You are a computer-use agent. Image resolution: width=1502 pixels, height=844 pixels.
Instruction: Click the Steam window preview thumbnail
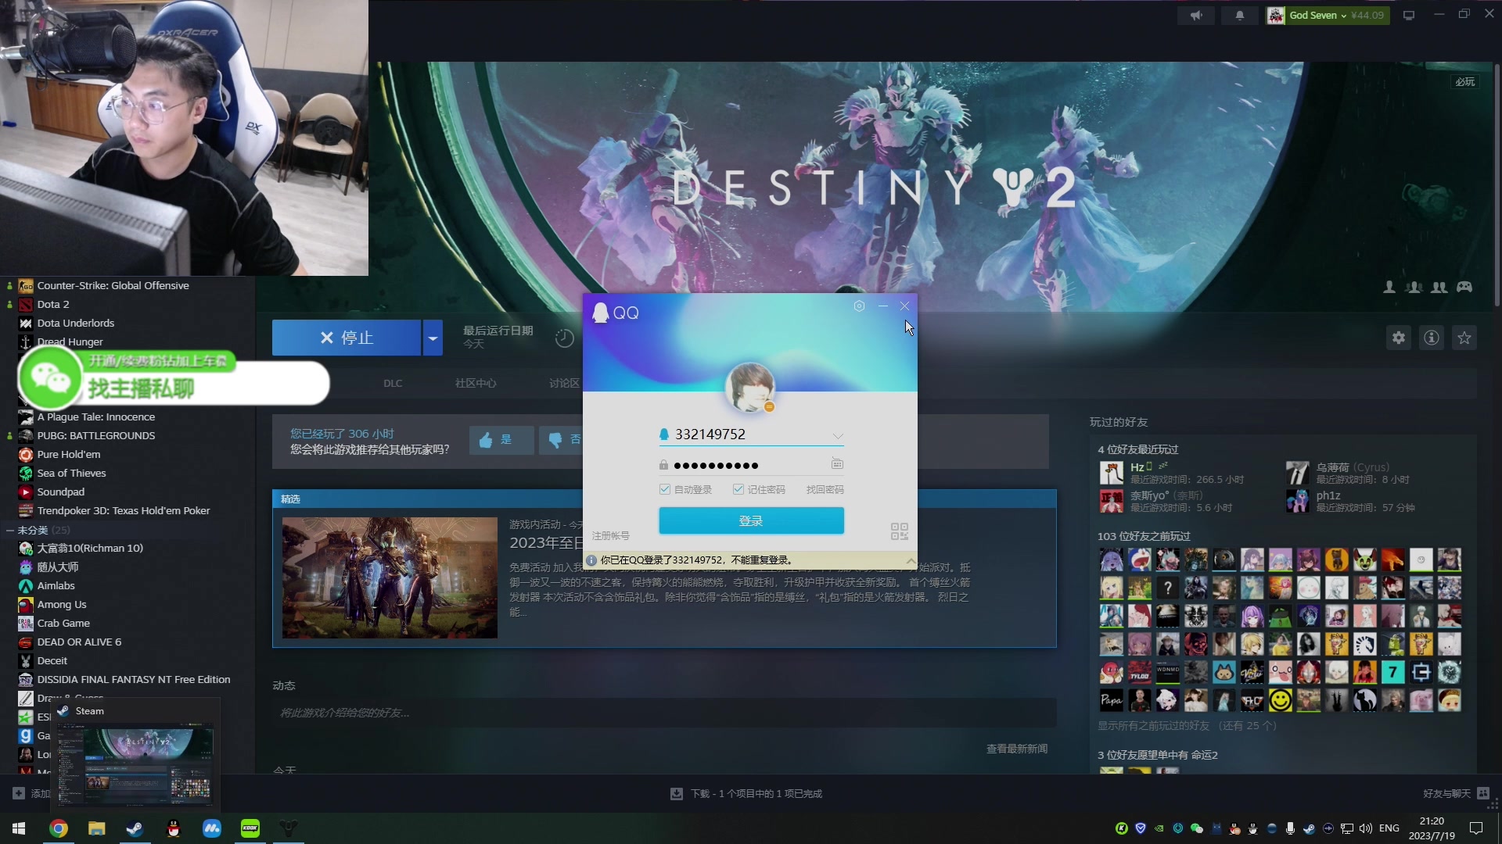[135, 765]
